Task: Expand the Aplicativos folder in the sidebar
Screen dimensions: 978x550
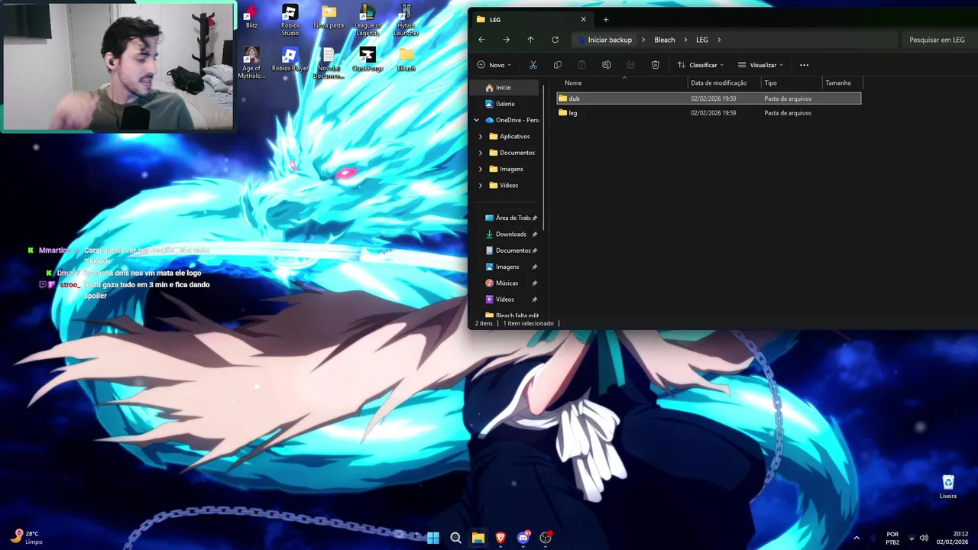Action: [481, 136]
